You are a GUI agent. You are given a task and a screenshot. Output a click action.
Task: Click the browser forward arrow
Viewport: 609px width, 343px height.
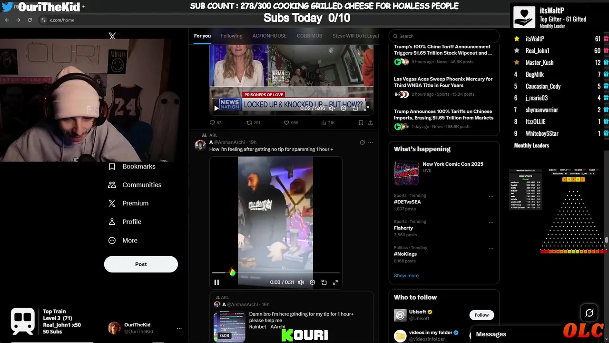point(18,20)
